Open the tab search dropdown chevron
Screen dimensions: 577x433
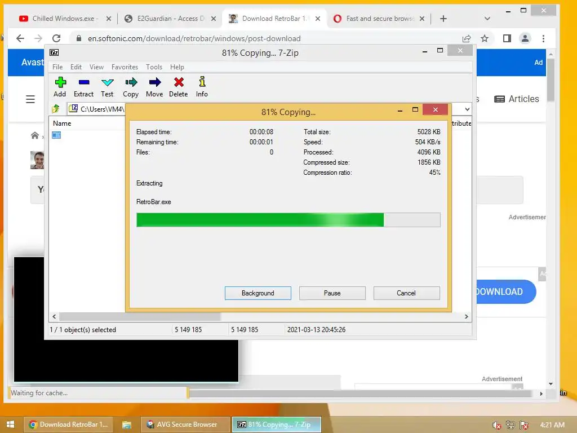[x=487, y=19]
